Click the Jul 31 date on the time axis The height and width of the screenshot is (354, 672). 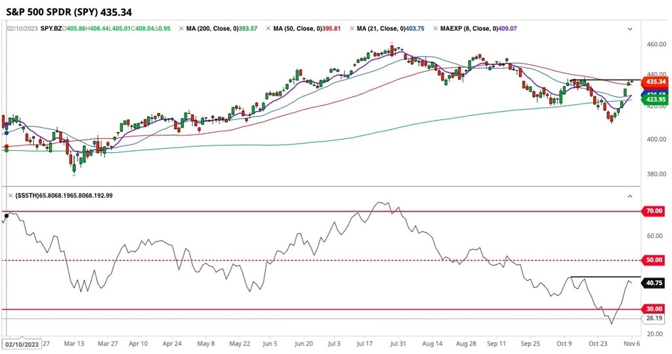pyautogui.click(x=398, y=344)
